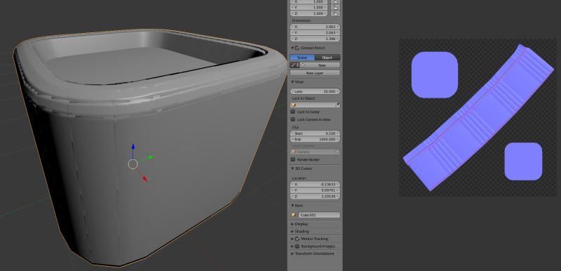Viewport: 561px width, 271px height.
Task: Click the 3D Cursor Y location field
Action: (315, 190)
